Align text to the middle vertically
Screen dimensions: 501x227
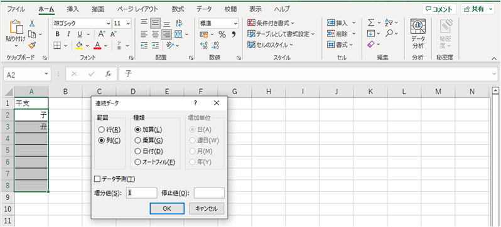point(155,23)
